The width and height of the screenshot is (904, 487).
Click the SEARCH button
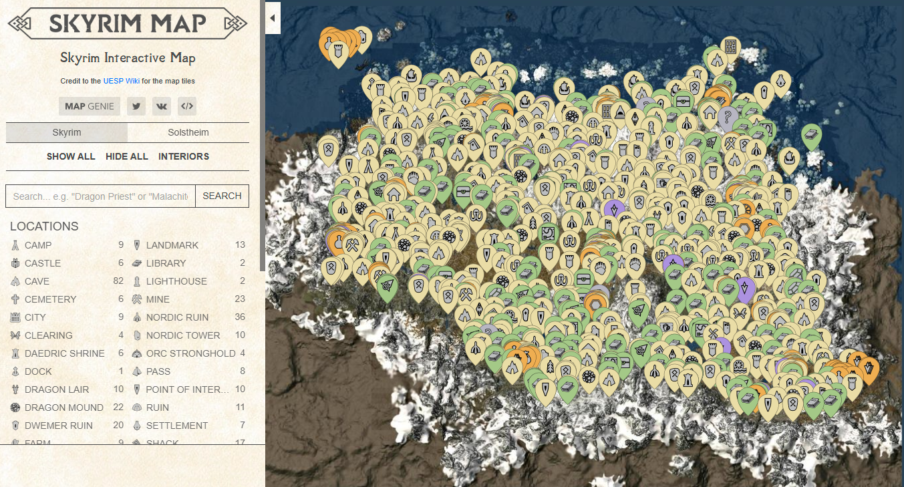click(222, 196)
